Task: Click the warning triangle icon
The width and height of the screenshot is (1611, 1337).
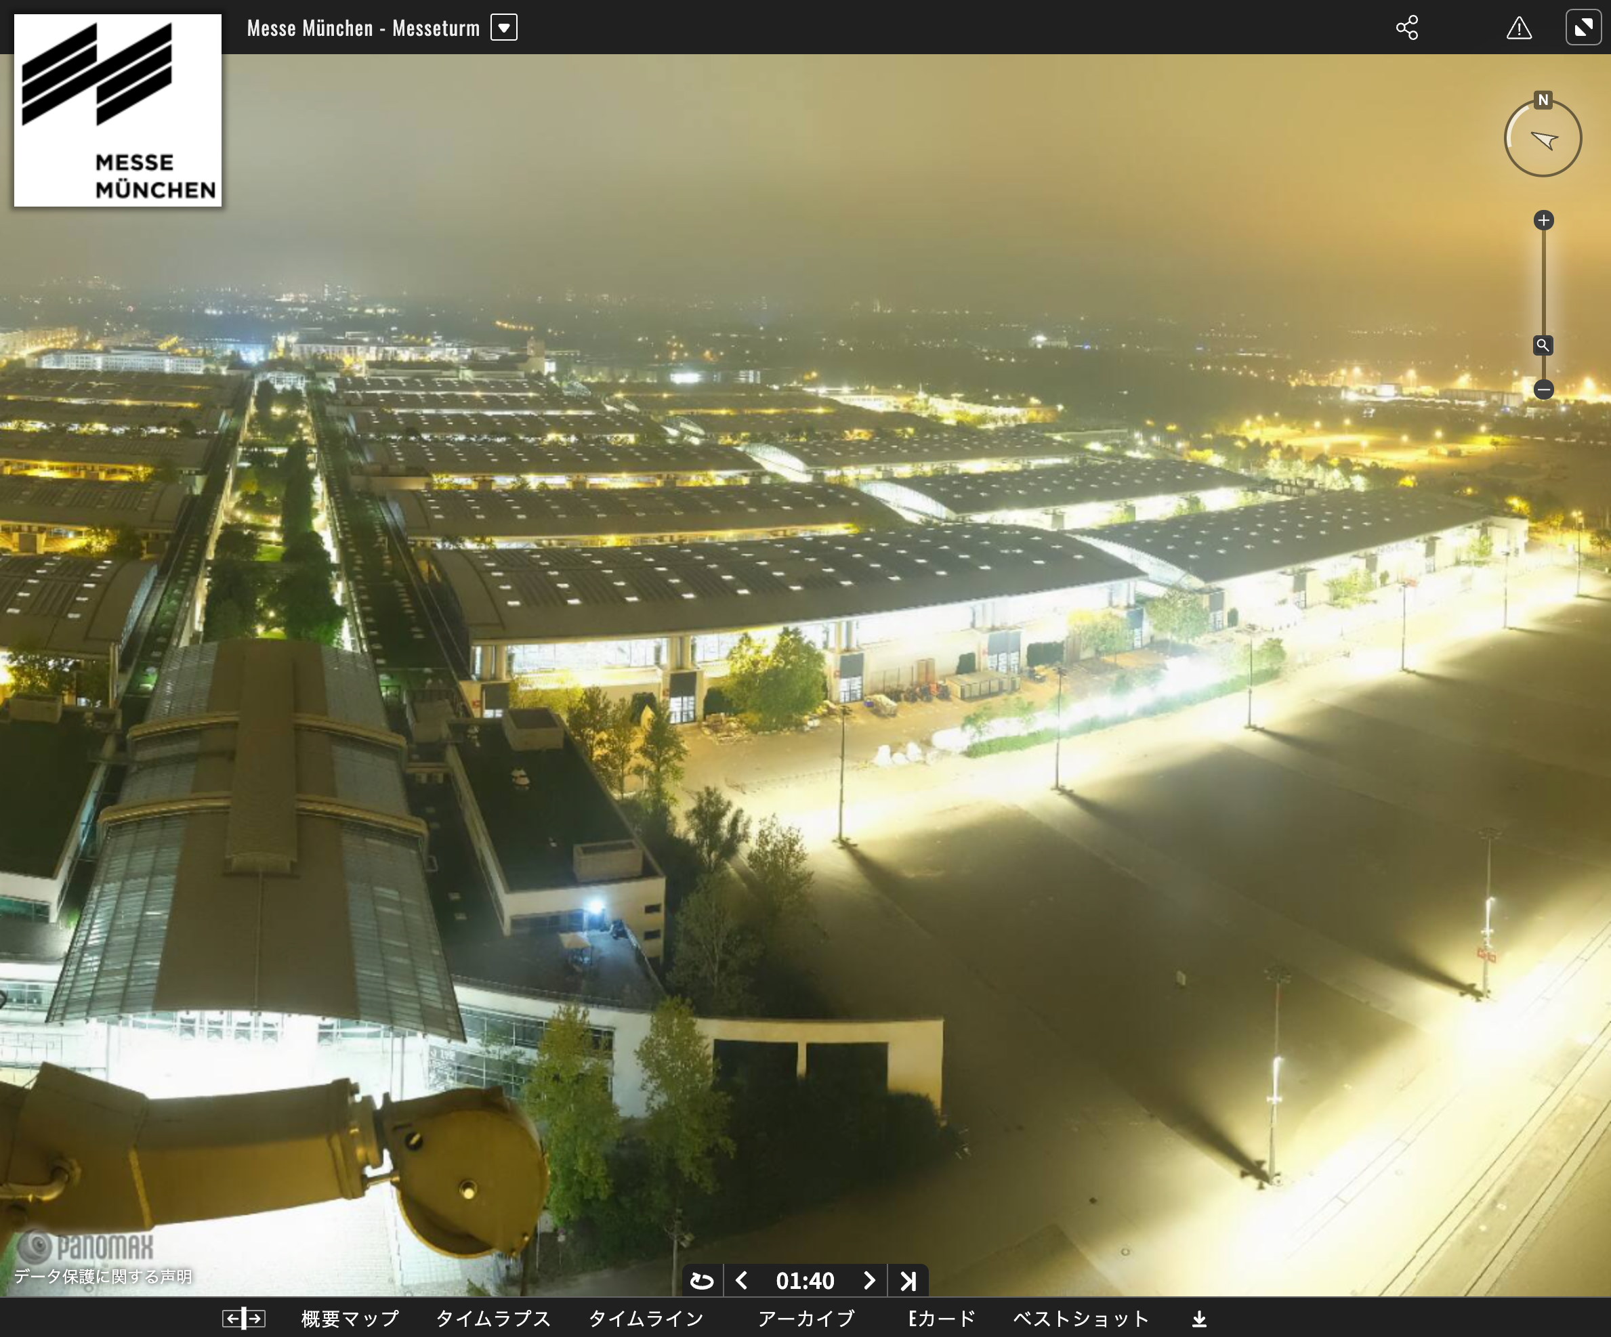Action: click(1518, 28)
